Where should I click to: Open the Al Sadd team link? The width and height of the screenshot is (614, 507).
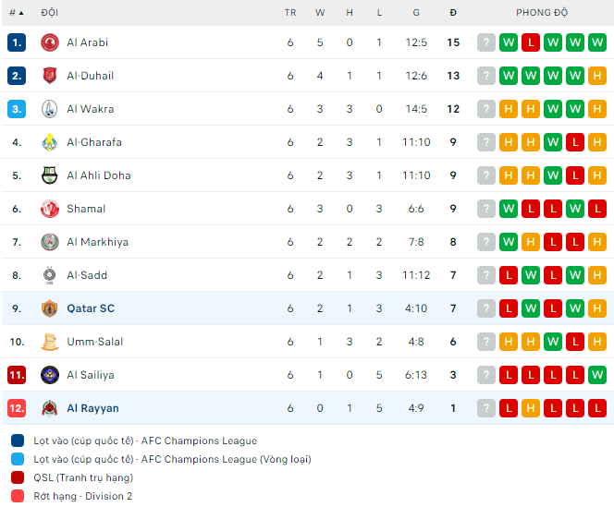tap(87, 275)
